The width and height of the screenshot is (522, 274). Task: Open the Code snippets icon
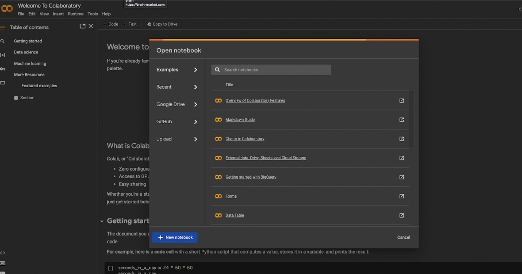pyautogui.click(x=3, y=253)
